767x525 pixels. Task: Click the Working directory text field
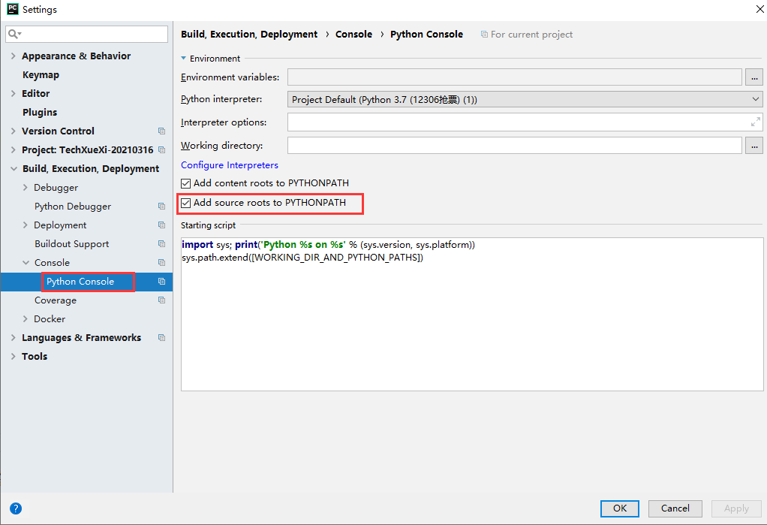(515, 146)
